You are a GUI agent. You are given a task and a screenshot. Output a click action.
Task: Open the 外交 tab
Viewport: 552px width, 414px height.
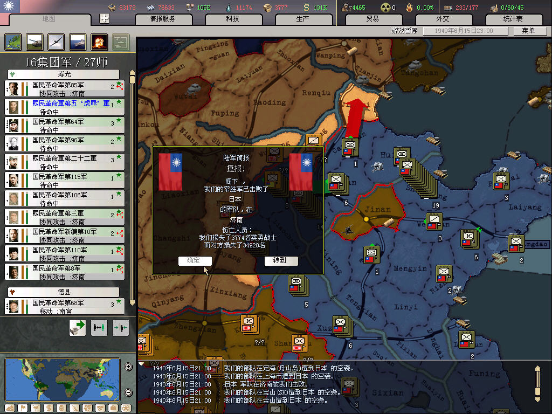pyautogui.click(x=443, y=19)
